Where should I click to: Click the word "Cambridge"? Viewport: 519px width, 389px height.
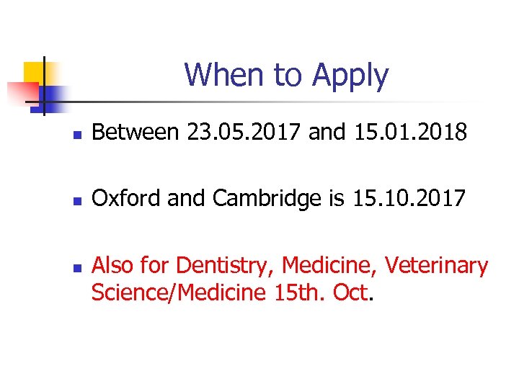point(282,200)
